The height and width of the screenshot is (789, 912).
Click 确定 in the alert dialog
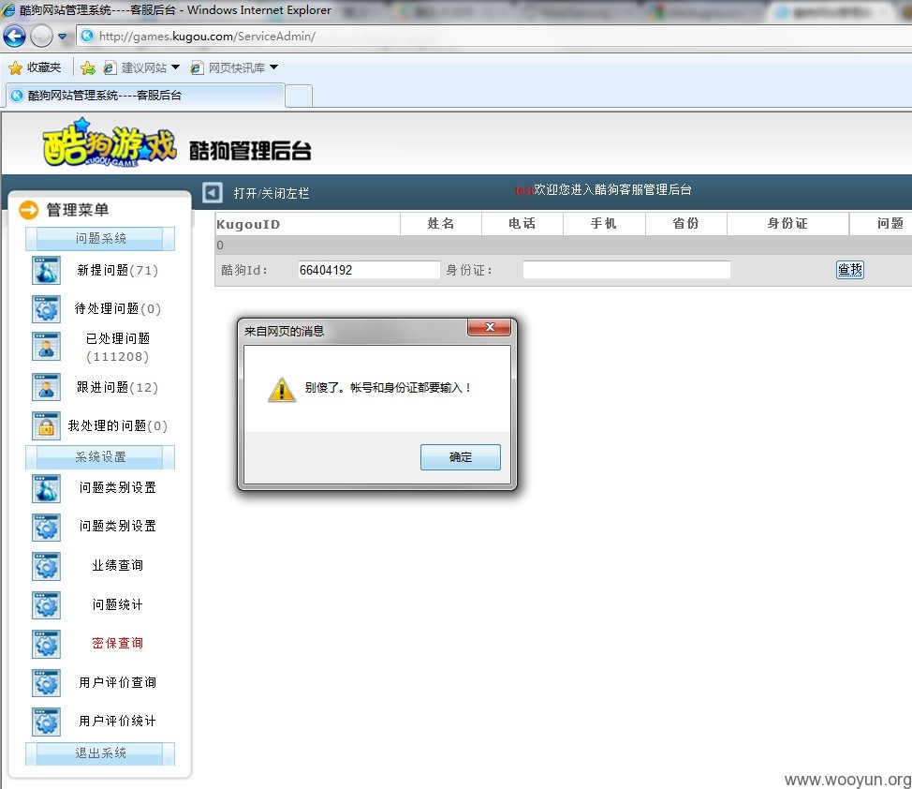pos(460,457)
